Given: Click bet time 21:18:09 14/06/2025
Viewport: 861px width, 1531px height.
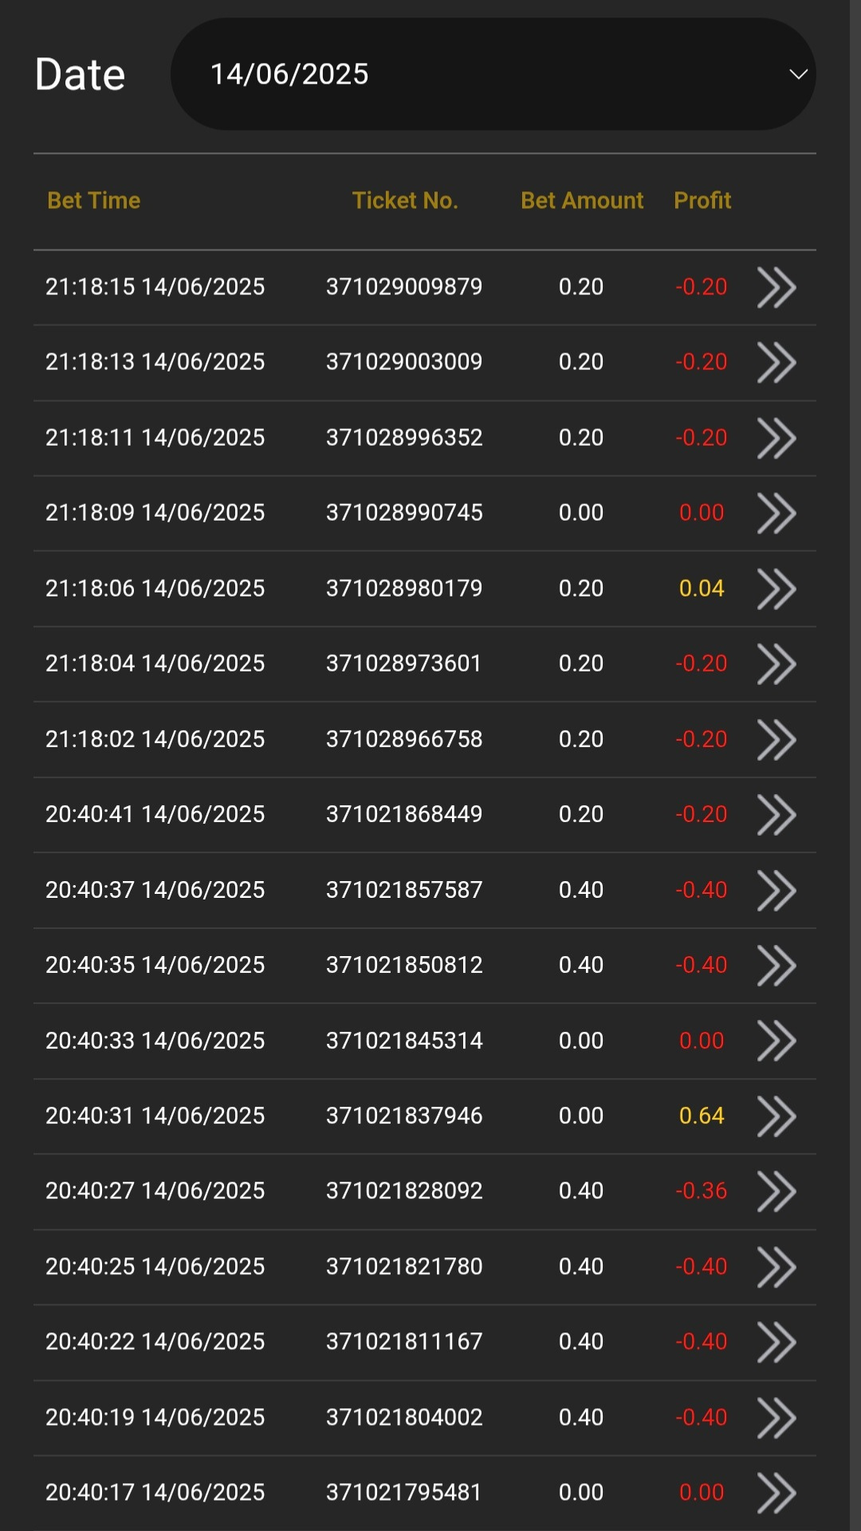Looking at the screenshot, I should coord(155,512).
